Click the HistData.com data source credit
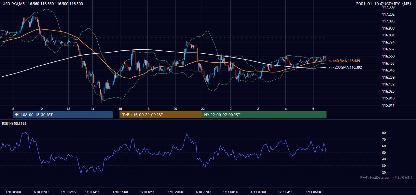The height and width of the screenshot is (195, 416). (386, 177)
